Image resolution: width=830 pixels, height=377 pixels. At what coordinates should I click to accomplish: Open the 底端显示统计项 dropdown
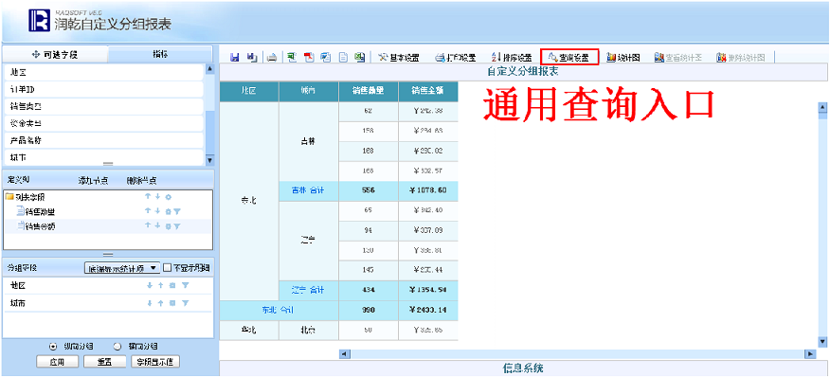[122, 268]
